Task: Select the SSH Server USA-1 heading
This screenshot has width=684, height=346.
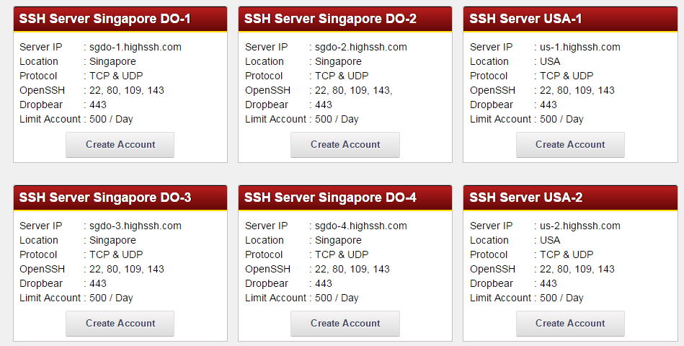Action: click(525, 19)
